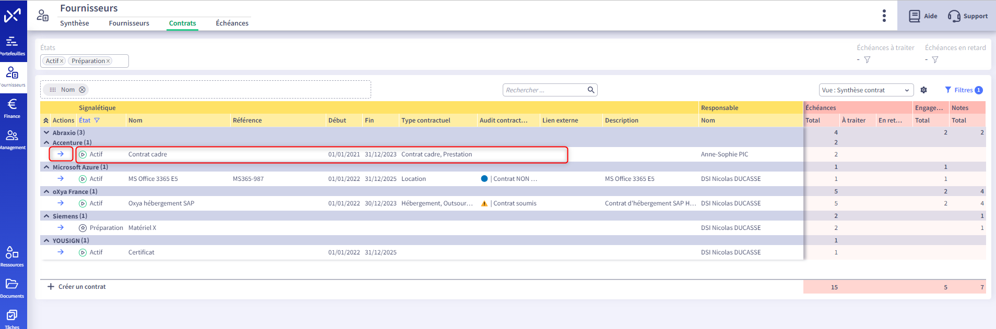Click the Actif status icon of Contrat cadre
This screenshot has height=329, width=996.
point(82,154)
